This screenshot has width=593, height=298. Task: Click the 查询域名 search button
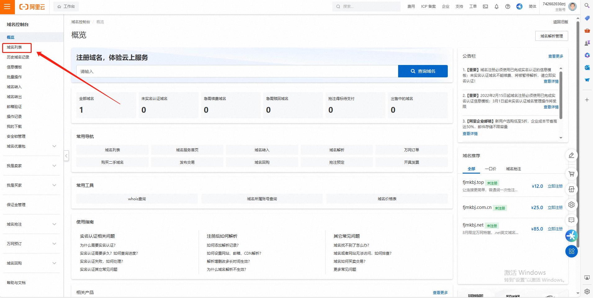tap(423, 71)
